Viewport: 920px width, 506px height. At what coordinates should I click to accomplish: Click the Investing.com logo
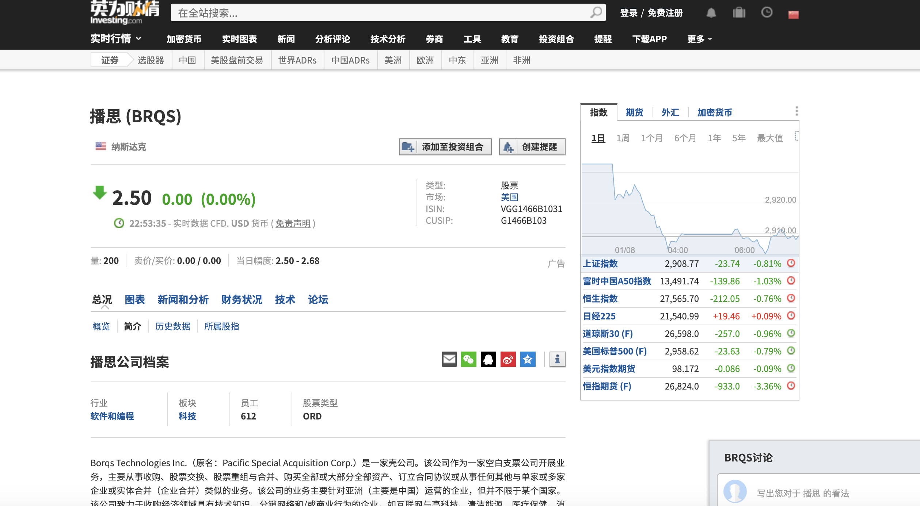125,12
